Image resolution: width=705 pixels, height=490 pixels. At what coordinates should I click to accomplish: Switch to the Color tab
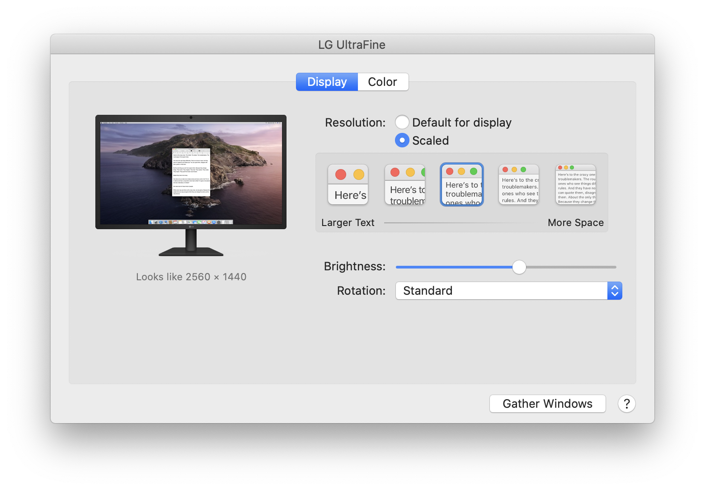(x=382, y=82)
